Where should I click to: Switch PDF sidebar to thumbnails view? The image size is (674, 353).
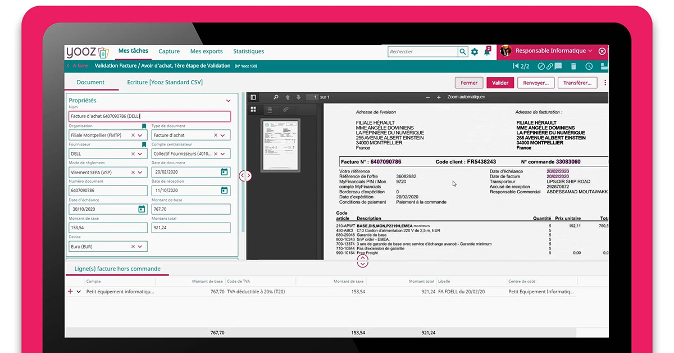[253, 109]
